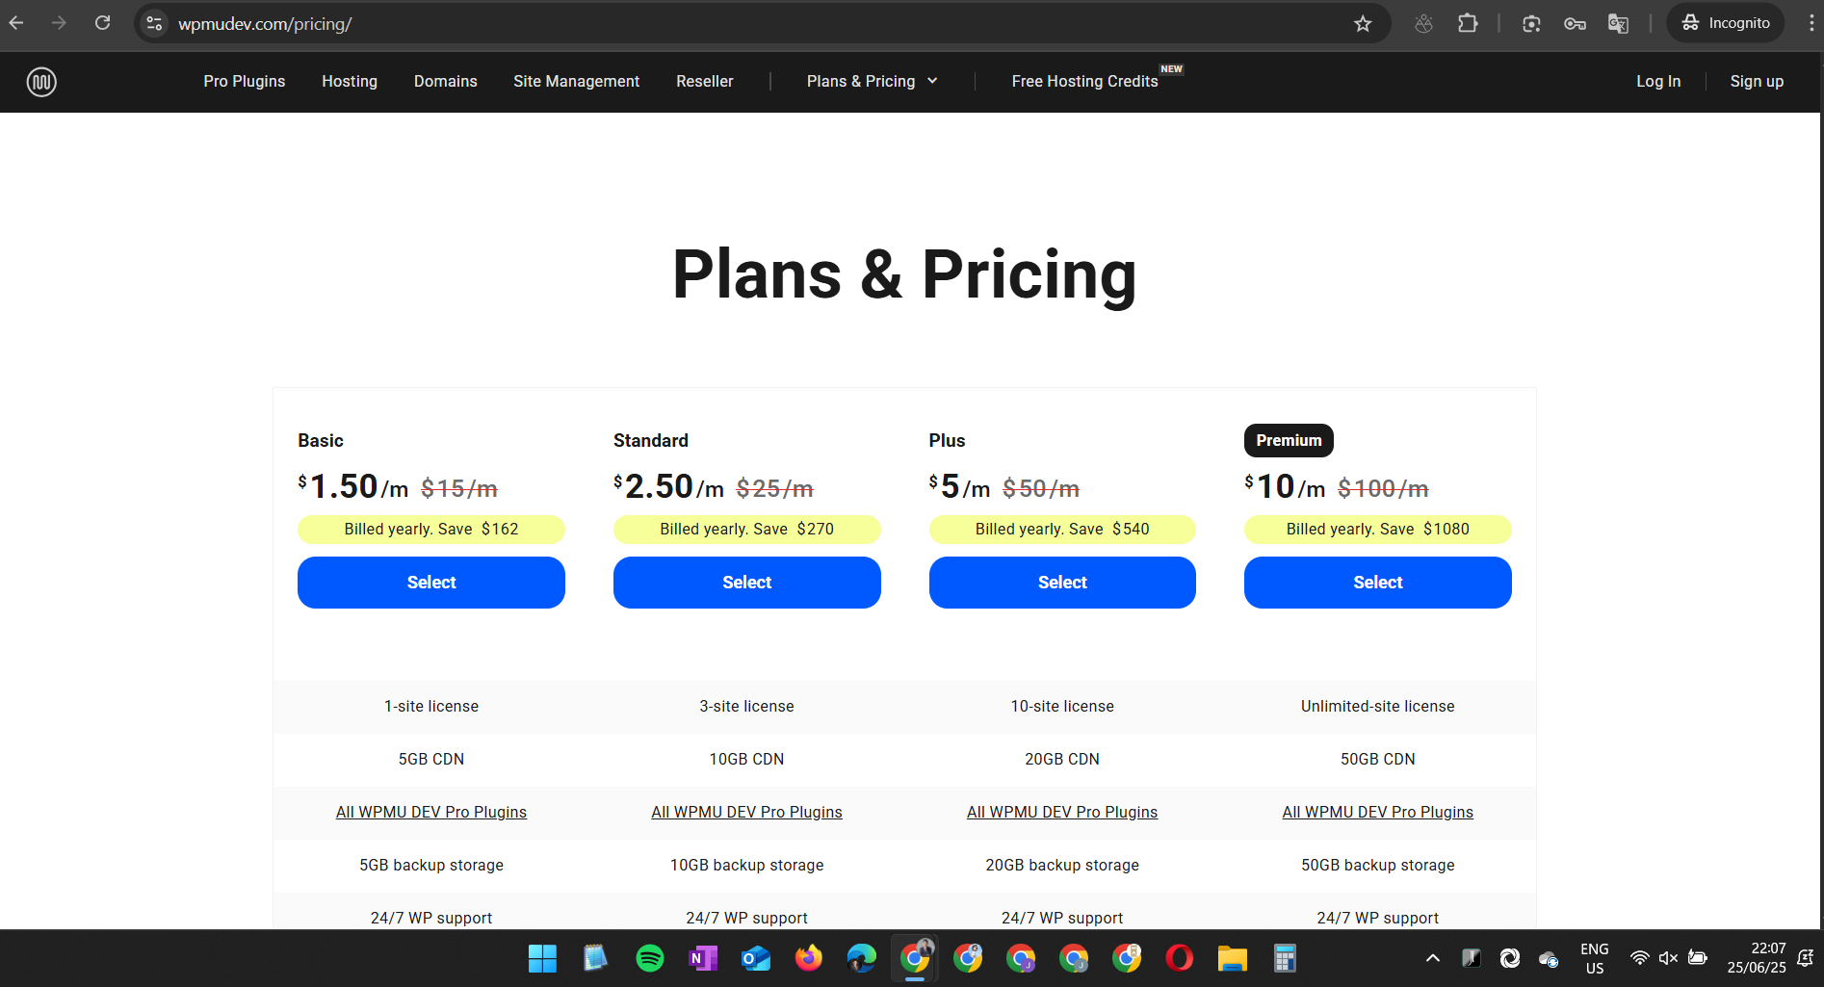Open Microsoft Edge from the taskbar
The width and height of the screenshot is (1824, 987).
click(x=862, y=958)
